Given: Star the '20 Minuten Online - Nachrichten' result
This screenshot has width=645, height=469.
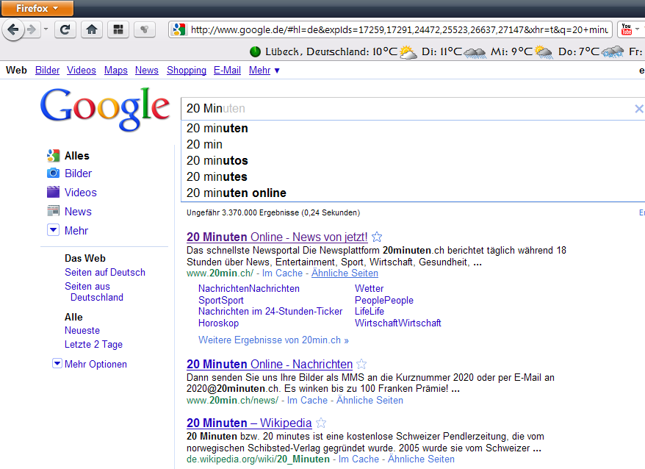Looking at the screenshot, I should [x=361, y=364].
